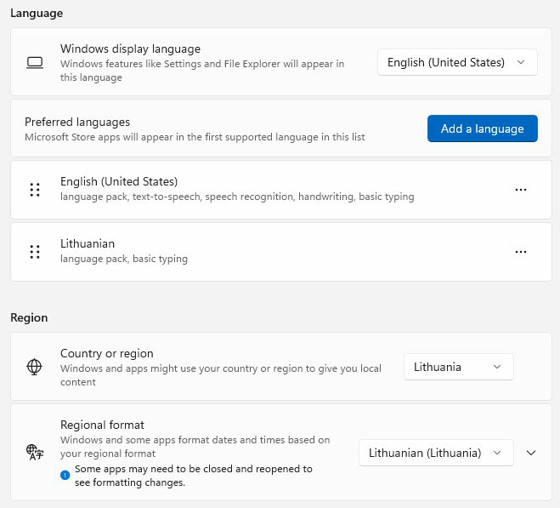
Task: Open more options for English (United States)
Action: (x=521, y=190)
